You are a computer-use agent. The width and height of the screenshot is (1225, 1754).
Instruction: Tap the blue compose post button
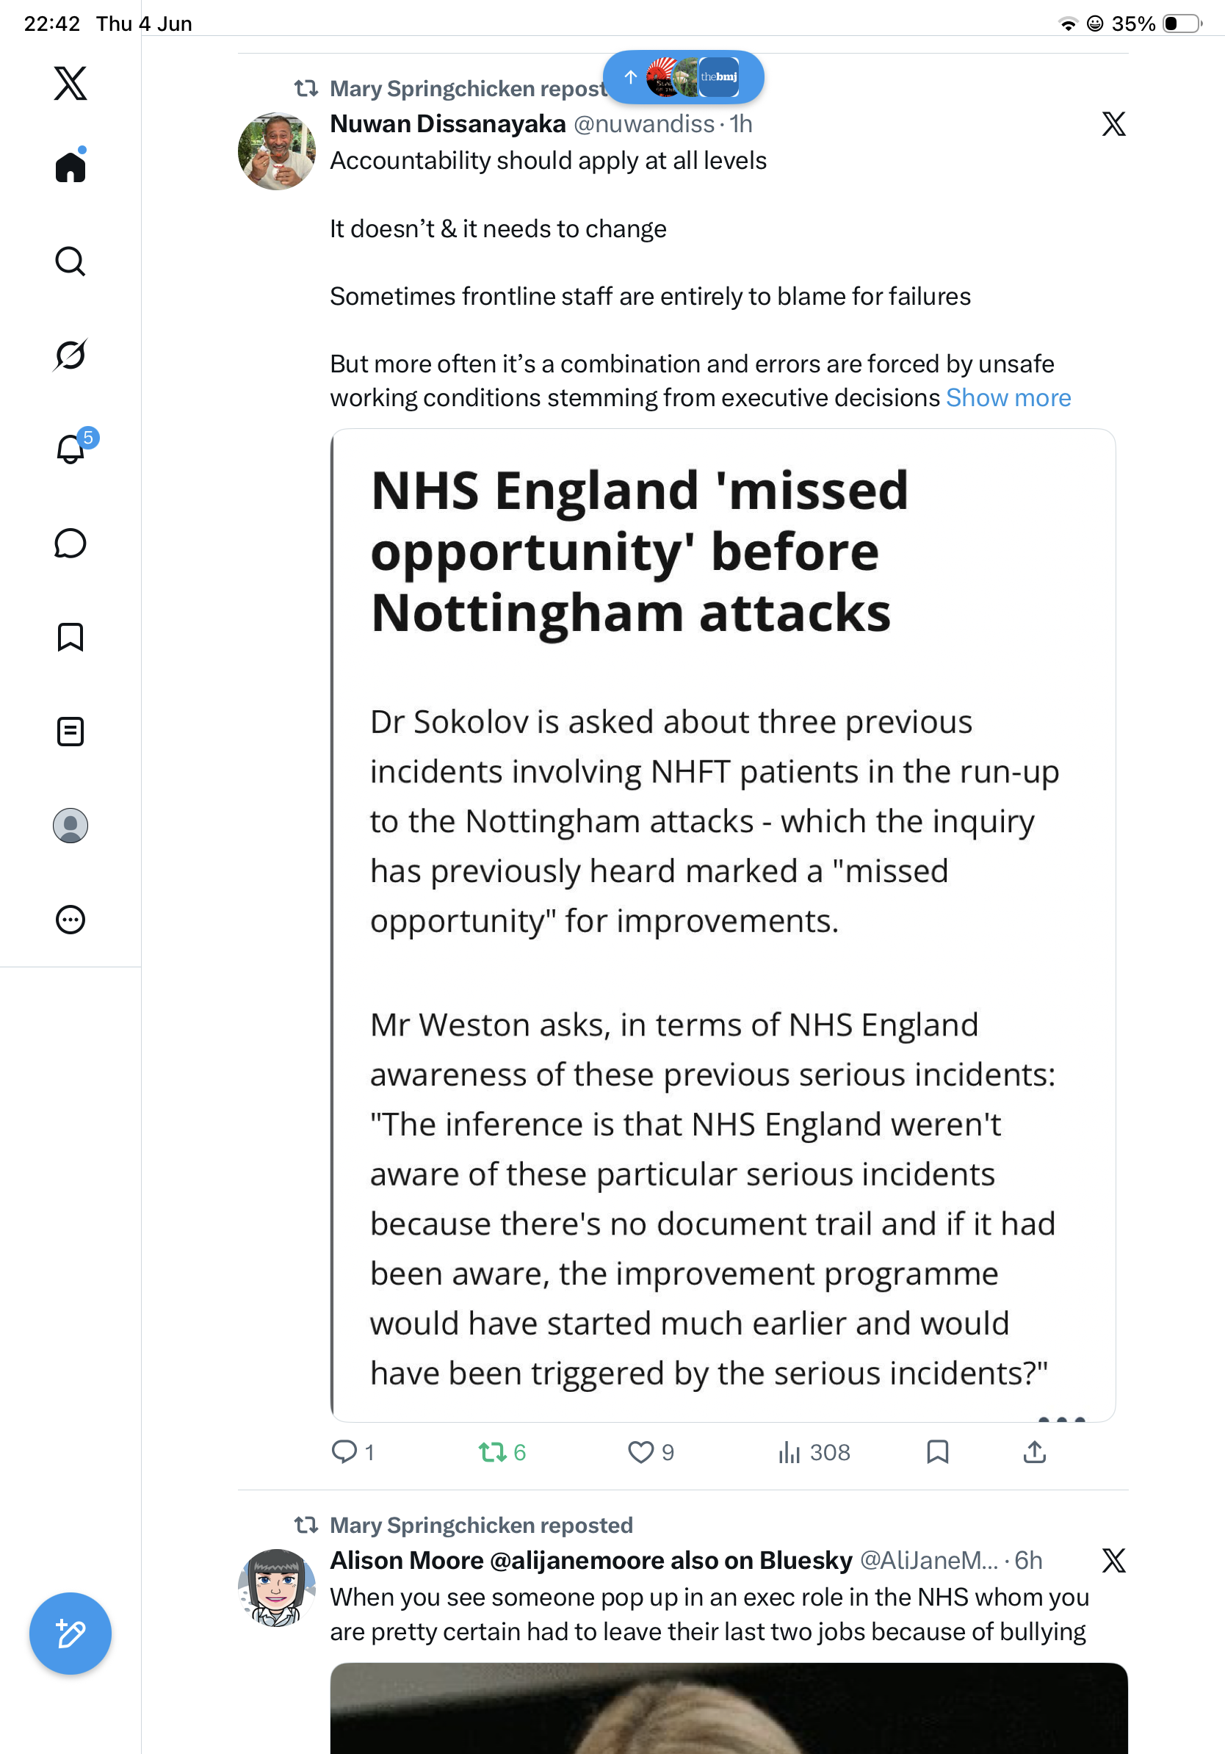71,1634
